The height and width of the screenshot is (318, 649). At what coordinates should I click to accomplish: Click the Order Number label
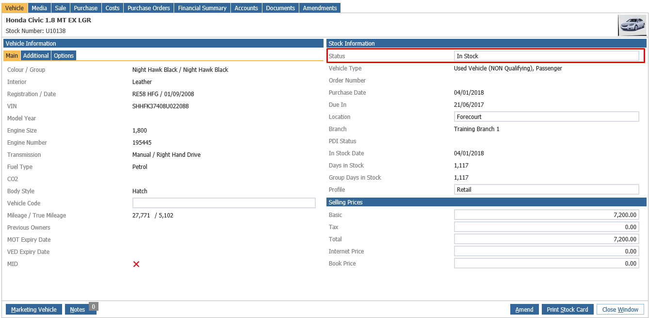347,81
